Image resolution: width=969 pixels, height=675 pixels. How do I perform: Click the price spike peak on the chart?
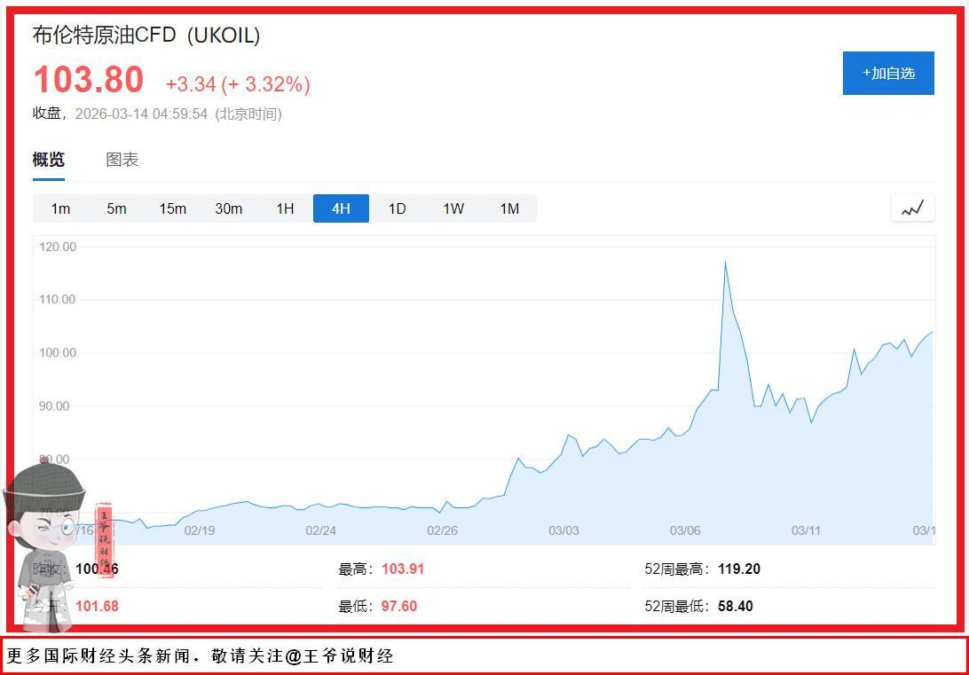click(726, 263)
